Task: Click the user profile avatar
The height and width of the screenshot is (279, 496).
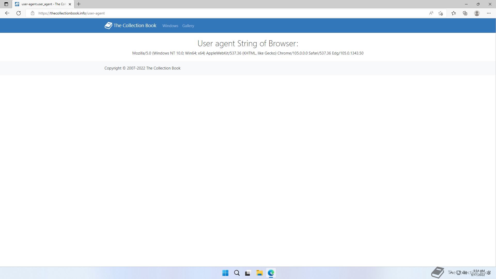Action: [x=477, y=13]
